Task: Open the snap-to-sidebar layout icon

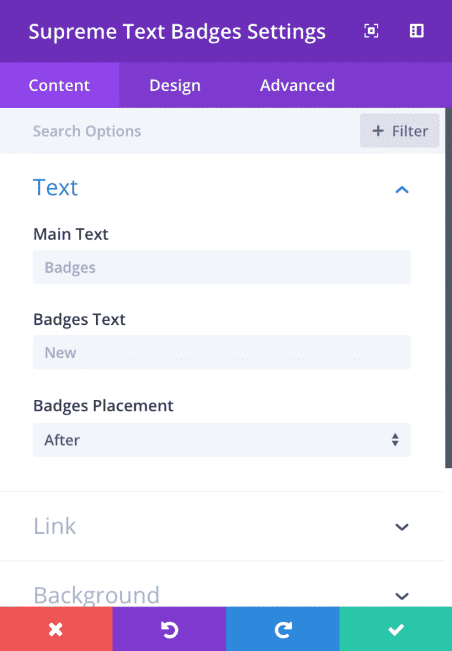Action: [x=416, y=31]
